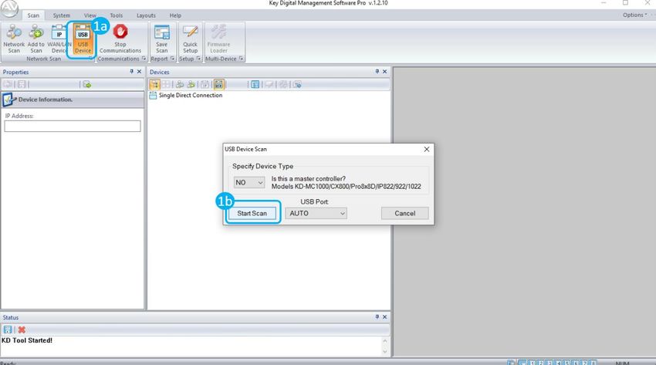Toggle the pin on the Status panel

pyautogui.click(x=377, y=317)
